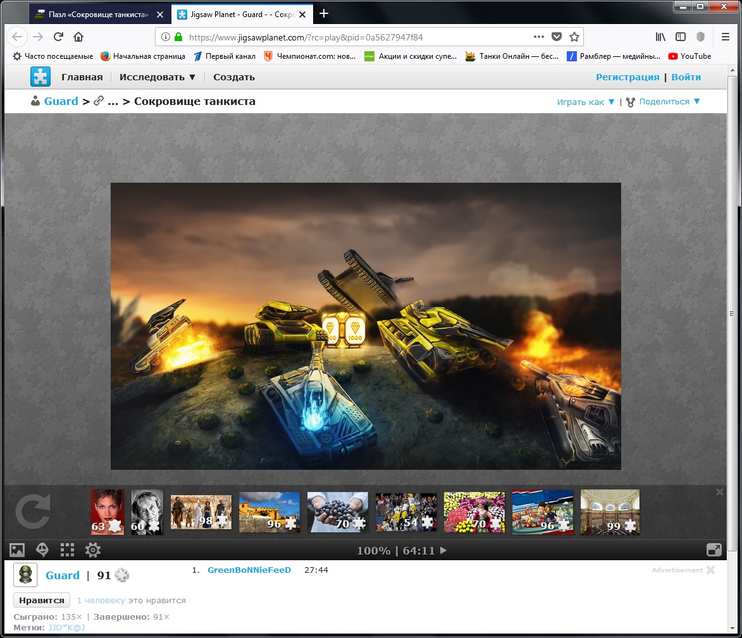This screenshot has width=742, height=638.
Task: Click Guard's avatar picture
Action: [x=25, y=575]
